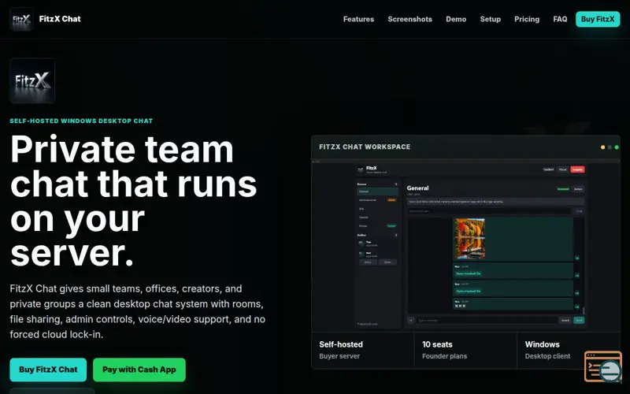Click the FitzX logo in the header
This screenshot has width=630, height=394.
point(21,19)
